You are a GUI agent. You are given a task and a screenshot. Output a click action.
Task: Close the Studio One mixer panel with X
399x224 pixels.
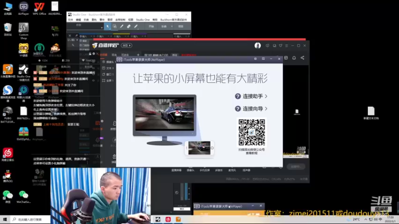coord(70,35)
